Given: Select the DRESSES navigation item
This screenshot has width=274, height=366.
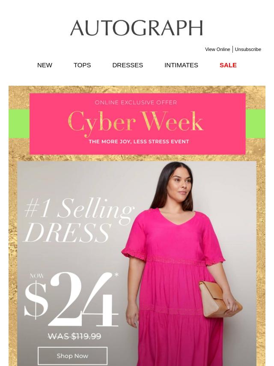Looking at the screenshot, I should click(128, 65).
